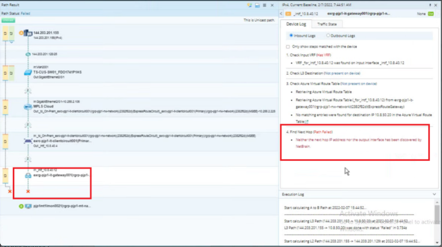This screenshot has width=442, height=247.
Task: Click the green Out interface badge
Action: (x=431, y=14)
